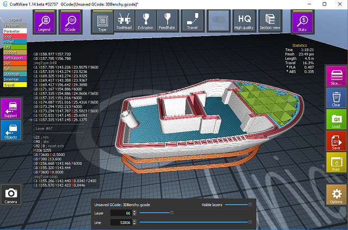
Task: Toggle Travel moves display
Action: 192,21
